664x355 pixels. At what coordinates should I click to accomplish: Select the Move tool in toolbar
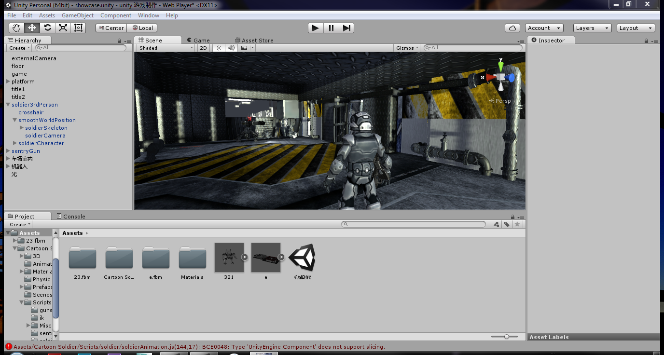click(x=32, y=28)
